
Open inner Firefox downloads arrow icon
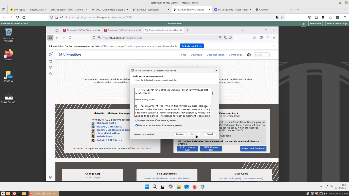255,38
